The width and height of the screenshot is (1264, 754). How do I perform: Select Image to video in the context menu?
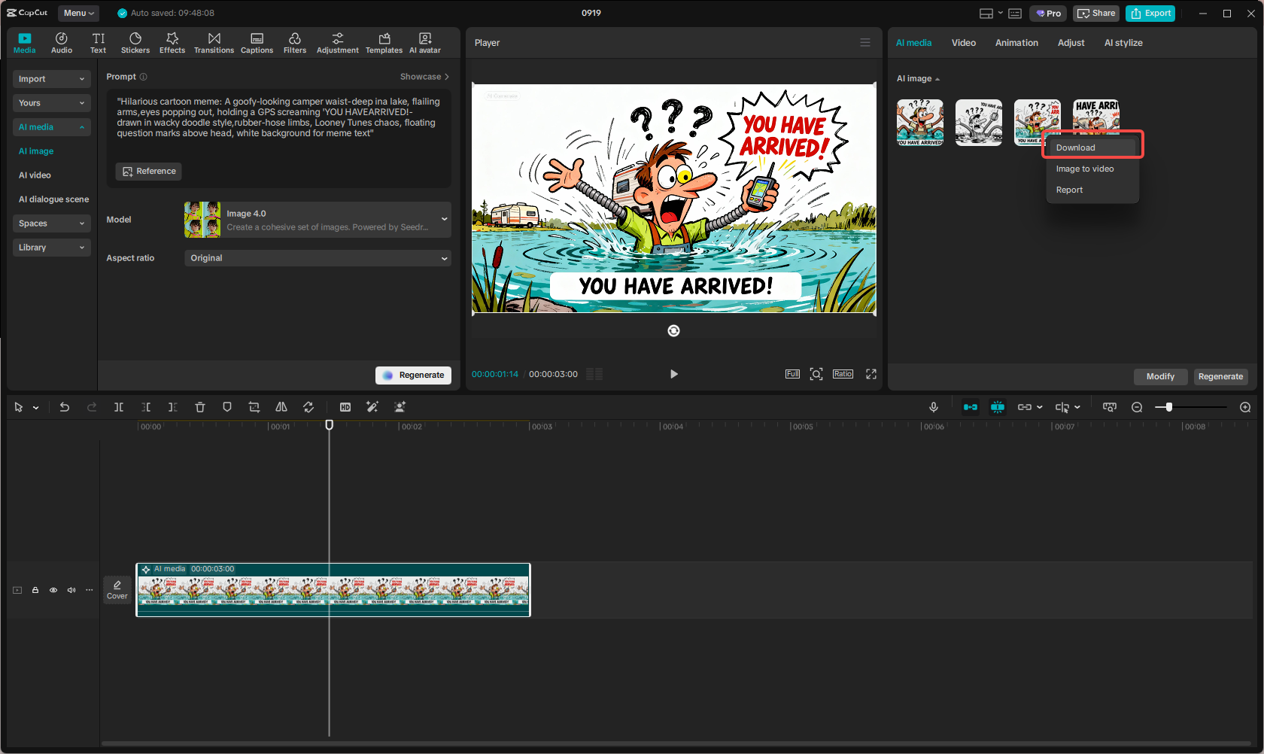(1084, 168)
